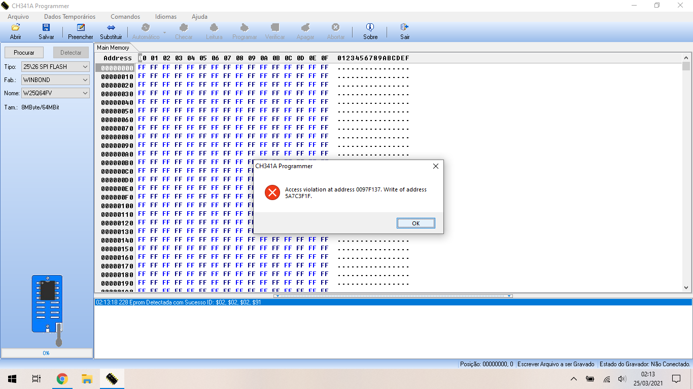Click the 0% progress bar
The height and width of the screenshot is (389, 693).
pyautogui.click(x=47, y=353)
